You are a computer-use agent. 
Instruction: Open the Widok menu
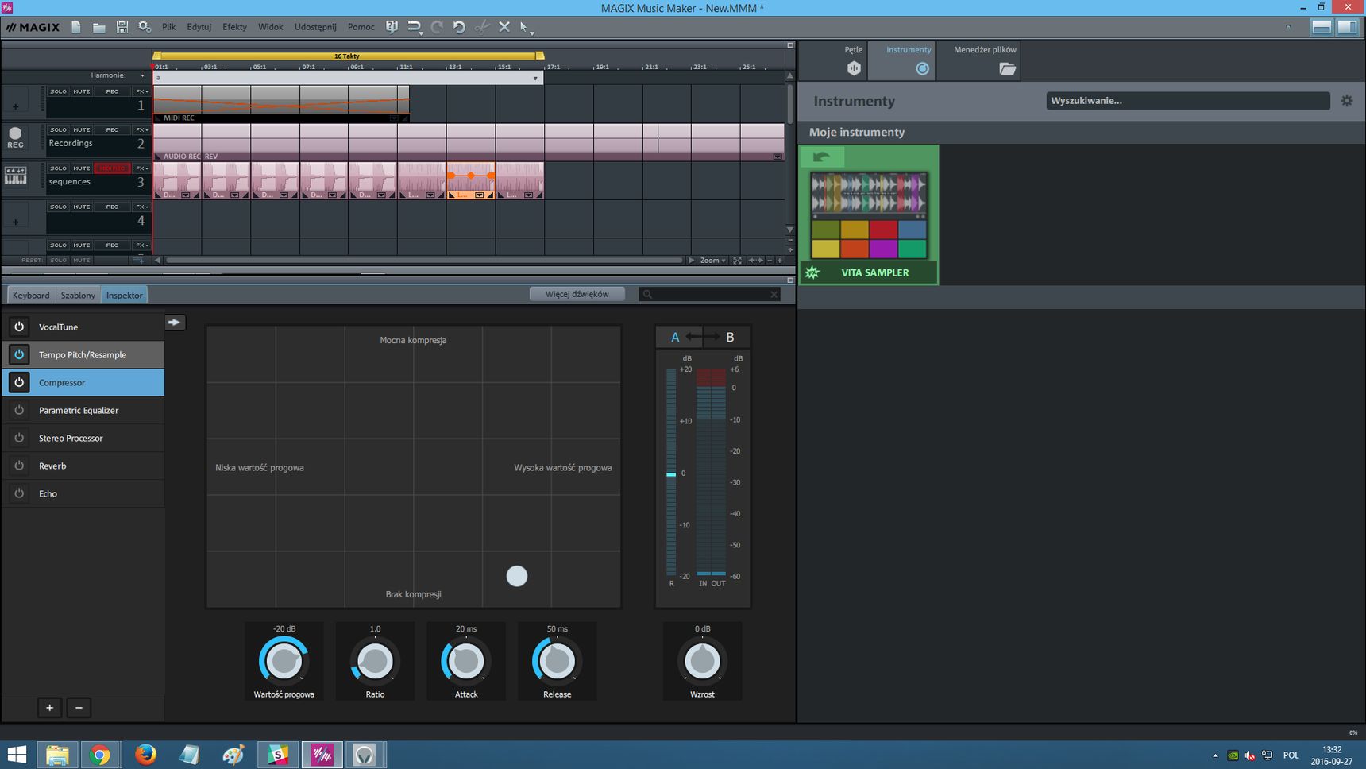coord(270,27)
